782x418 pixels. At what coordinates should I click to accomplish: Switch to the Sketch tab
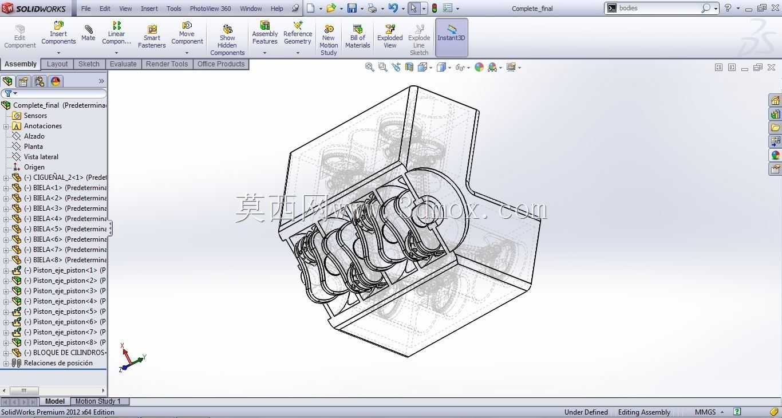pos(89,64)
